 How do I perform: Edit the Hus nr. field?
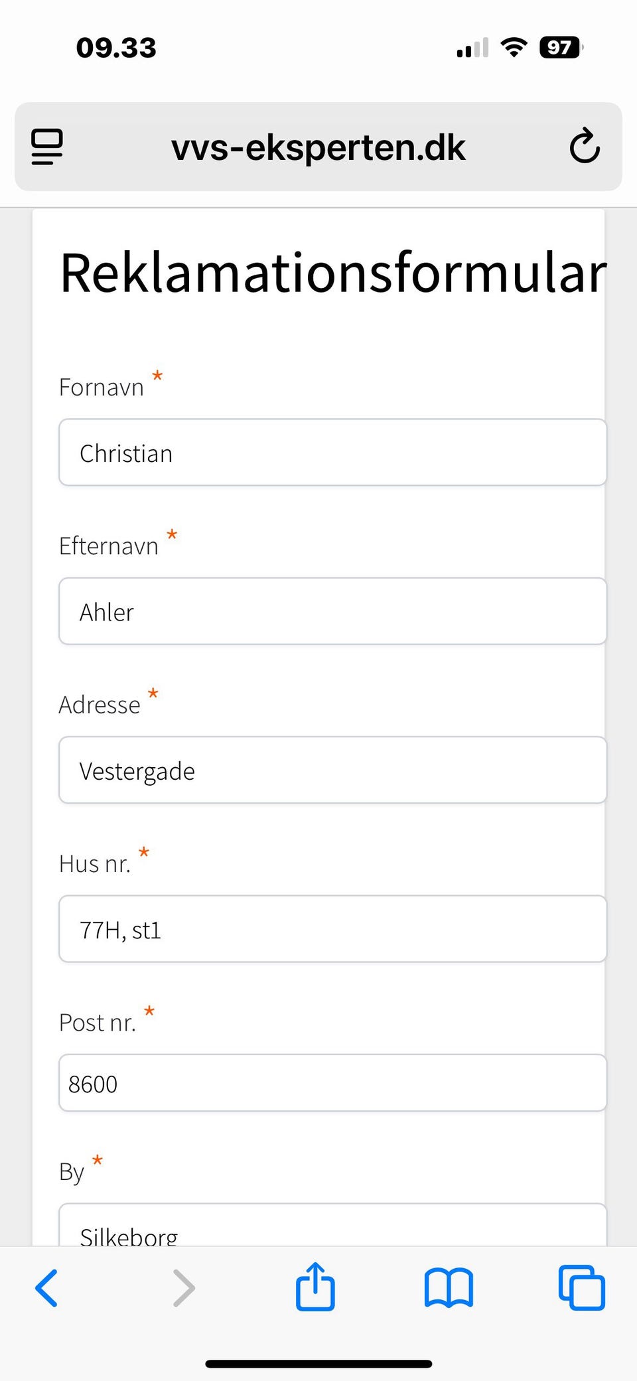click(332, 929)
